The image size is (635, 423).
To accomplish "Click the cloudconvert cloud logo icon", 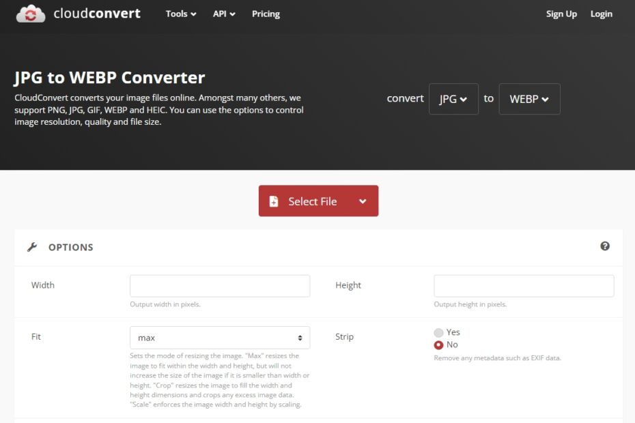I will [x=31, y=14].
